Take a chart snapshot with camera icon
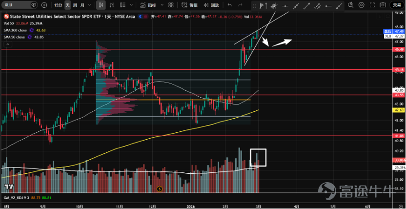Screen dimensions: 406x209 click(383, 5)
